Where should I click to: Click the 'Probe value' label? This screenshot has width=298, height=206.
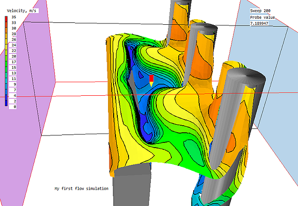(x=263, y=17)
